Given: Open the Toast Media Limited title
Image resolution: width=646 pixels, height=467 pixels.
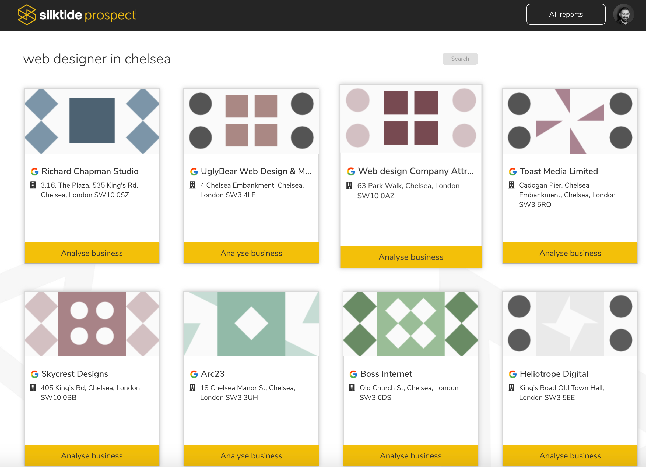Looking at the screenshot, I should coord(559,171).
